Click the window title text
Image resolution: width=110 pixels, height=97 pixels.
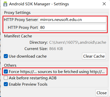[x=39, y=4]
